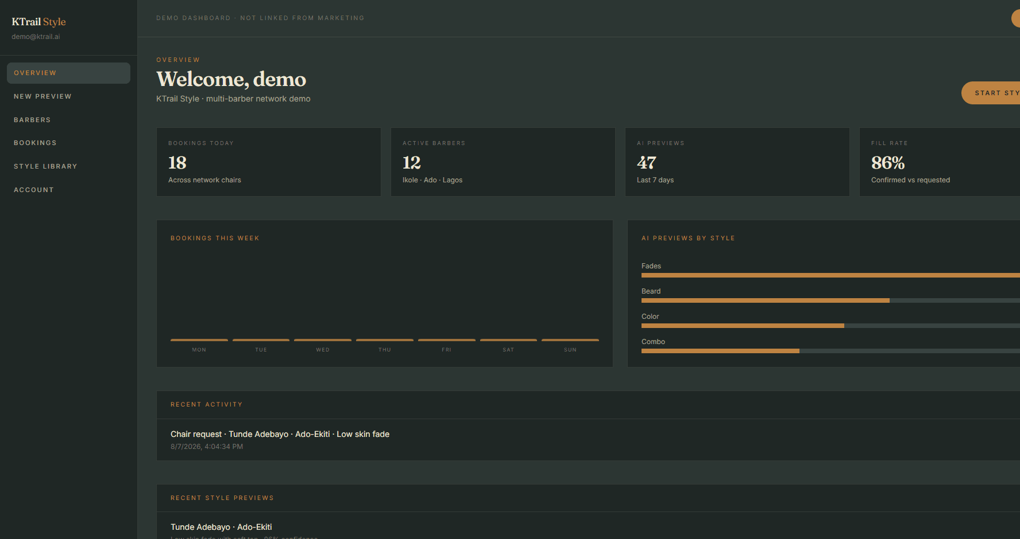Screen dimensions: 1020x539
Task: Click the 'Across network chairs' caption
Action: (x=204, y=180)
